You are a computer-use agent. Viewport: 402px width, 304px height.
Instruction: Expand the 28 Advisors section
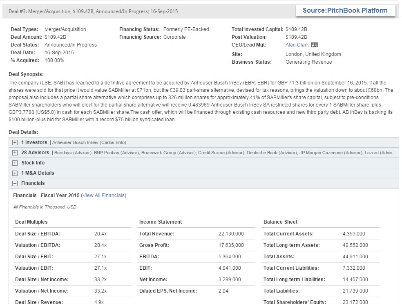[15, 153]
